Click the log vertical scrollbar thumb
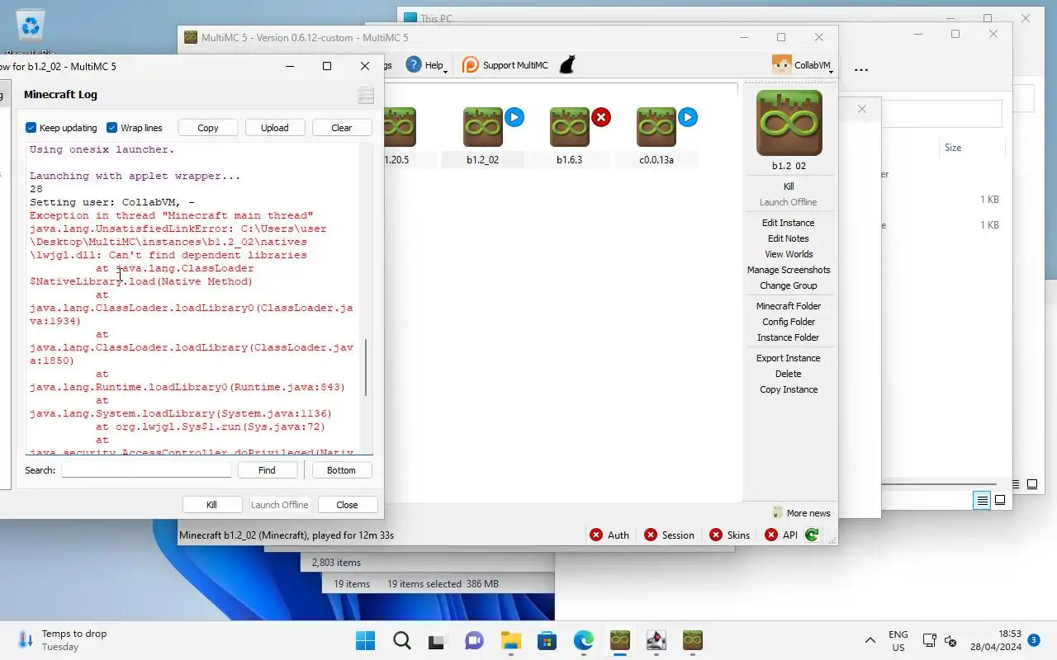1057x660 pixels. tap(367, 367)
